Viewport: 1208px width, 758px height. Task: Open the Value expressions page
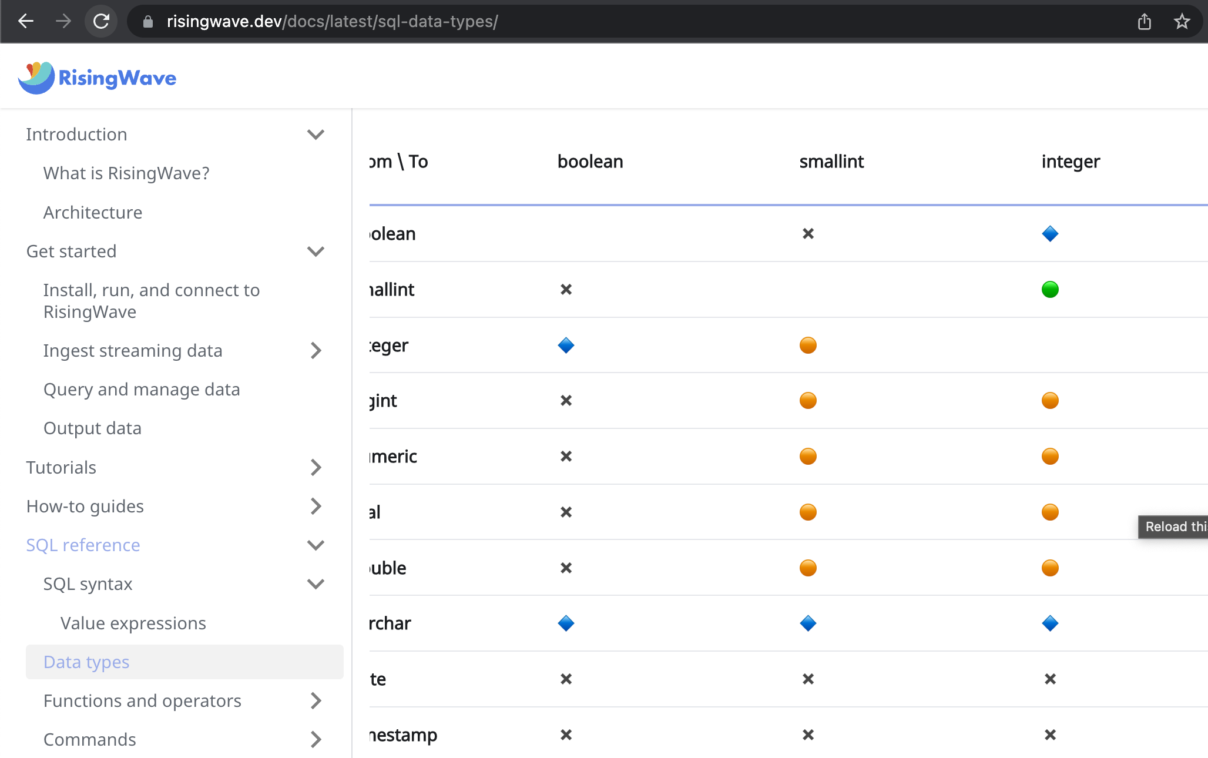133,623
